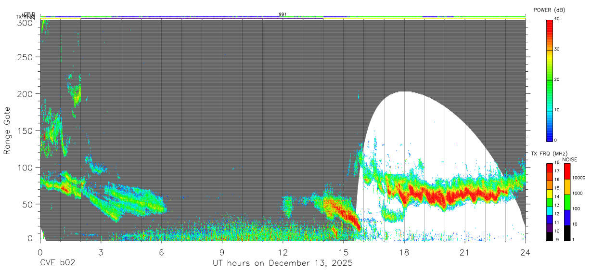Click the 991 CPID value at top
The height and width of the screenshot is (273, 591).
(x=283, y=14)
